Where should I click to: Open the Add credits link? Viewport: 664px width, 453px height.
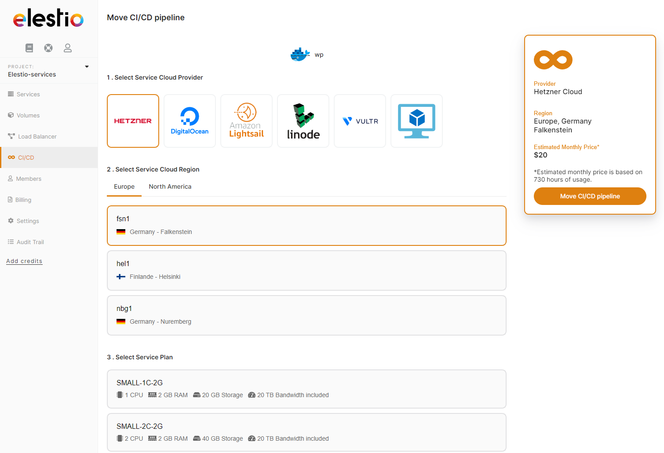(x=24, y=261)
